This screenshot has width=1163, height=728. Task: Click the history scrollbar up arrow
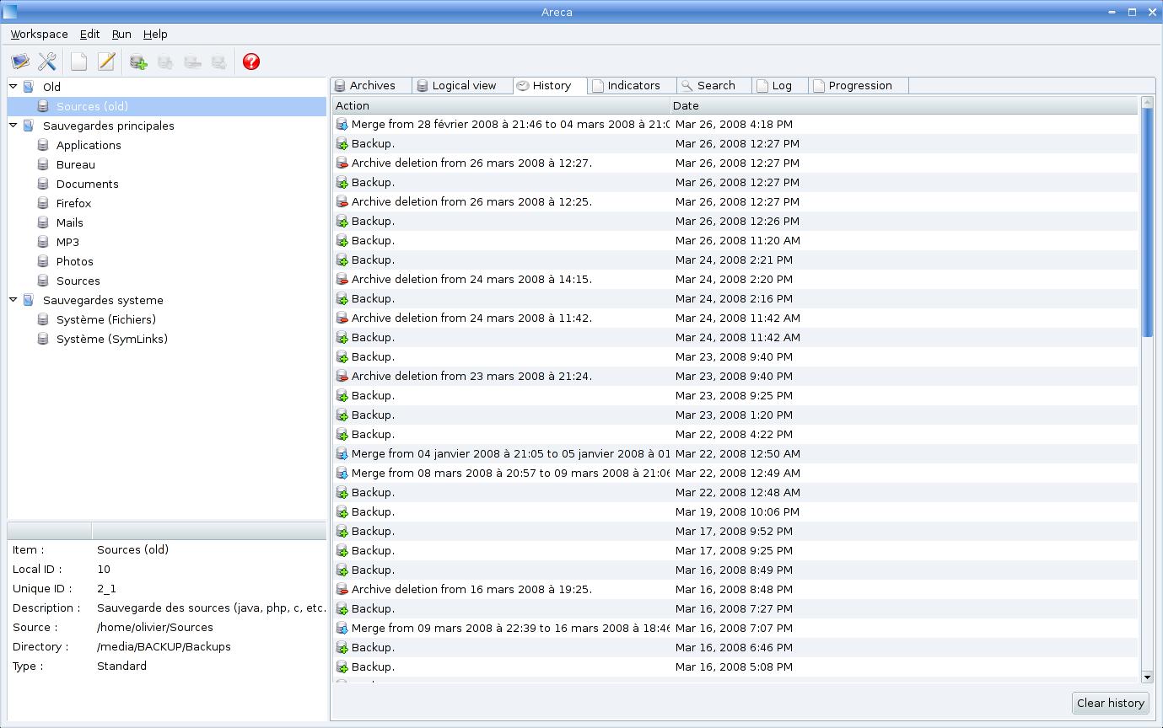click(1147, 102)
